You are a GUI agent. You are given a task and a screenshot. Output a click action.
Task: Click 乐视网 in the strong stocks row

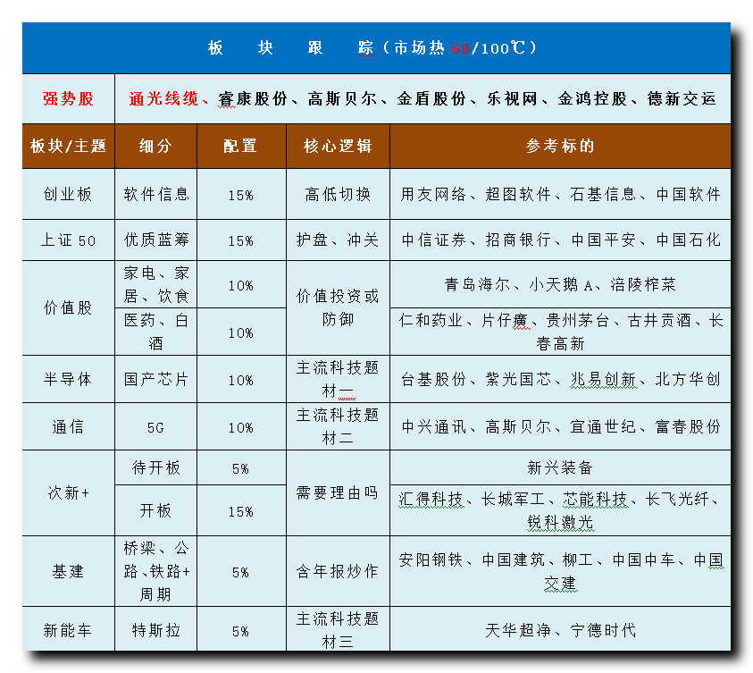512,98
